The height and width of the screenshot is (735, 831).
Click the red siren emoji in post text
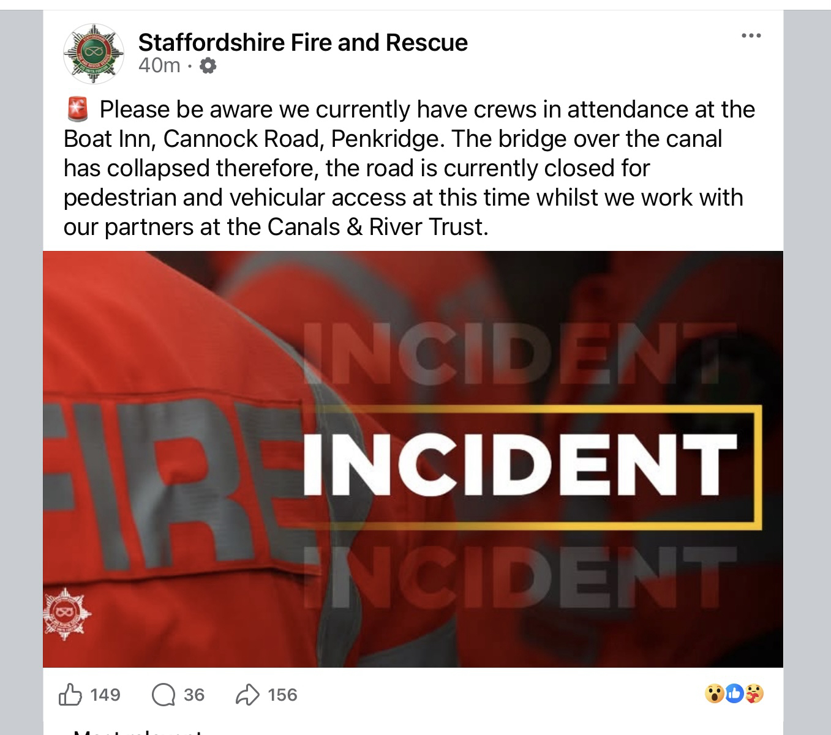[x=78, y=110]
